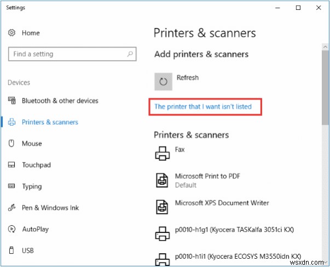Click the Typing keyboard icon
The height and width of the screenshot is (268, 330).
click(11, 186)
